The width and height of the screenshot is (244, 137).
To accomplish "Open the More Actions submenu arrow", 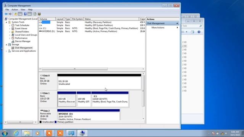I will [x=177, y=28].
